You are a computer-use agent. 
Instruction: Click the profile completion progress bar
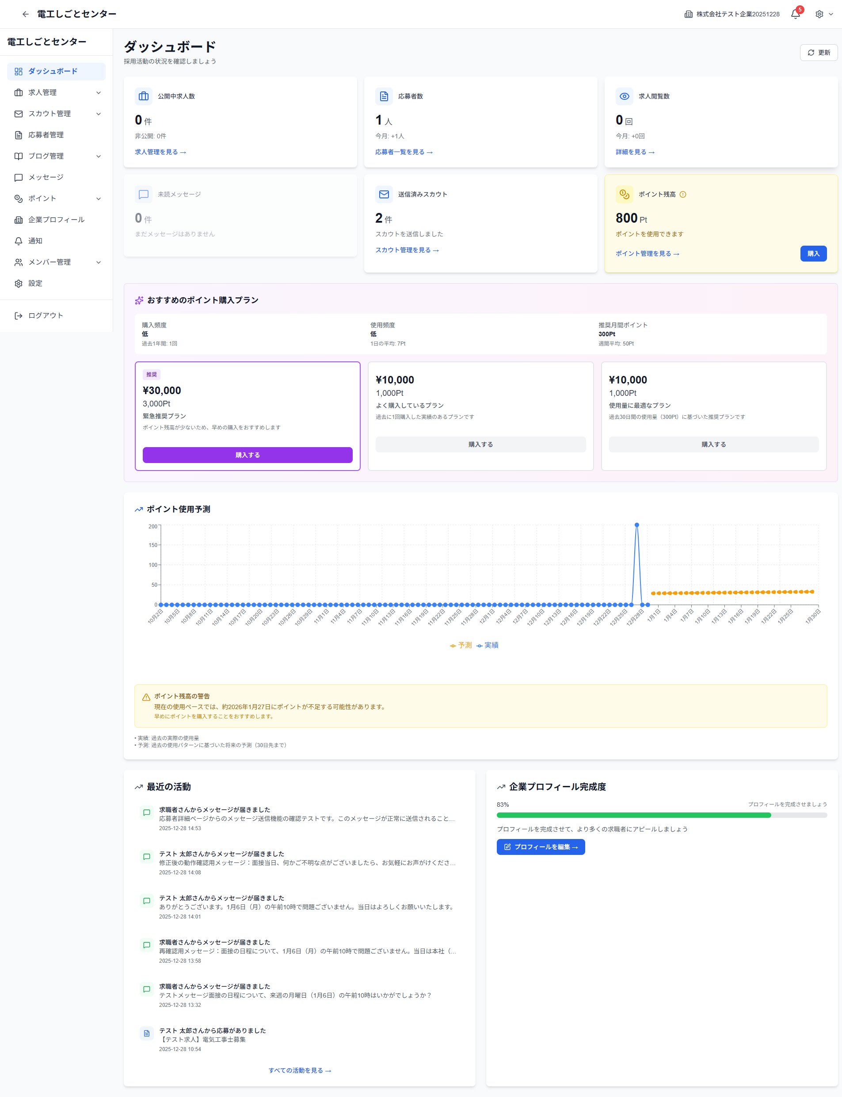click(x=661, y=815)
